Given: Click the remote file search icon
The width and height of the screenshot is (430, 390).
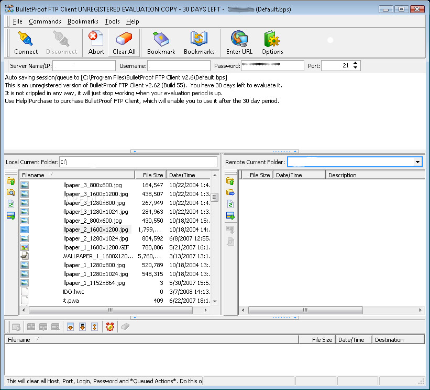Looking at the screenshot, I should 230,242.
